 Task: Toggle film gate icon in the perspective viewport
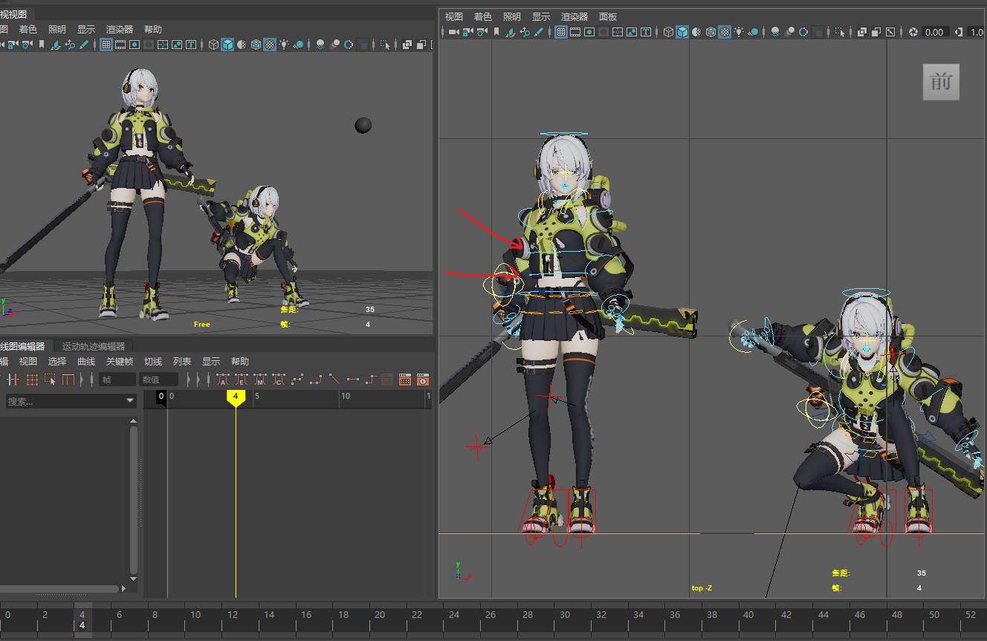pos(120,45)
